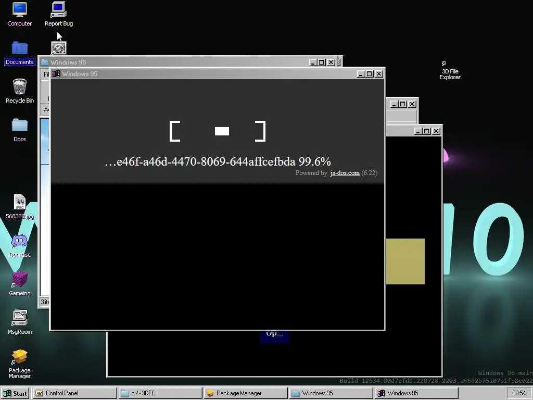Click the Start button

(15, 393)
